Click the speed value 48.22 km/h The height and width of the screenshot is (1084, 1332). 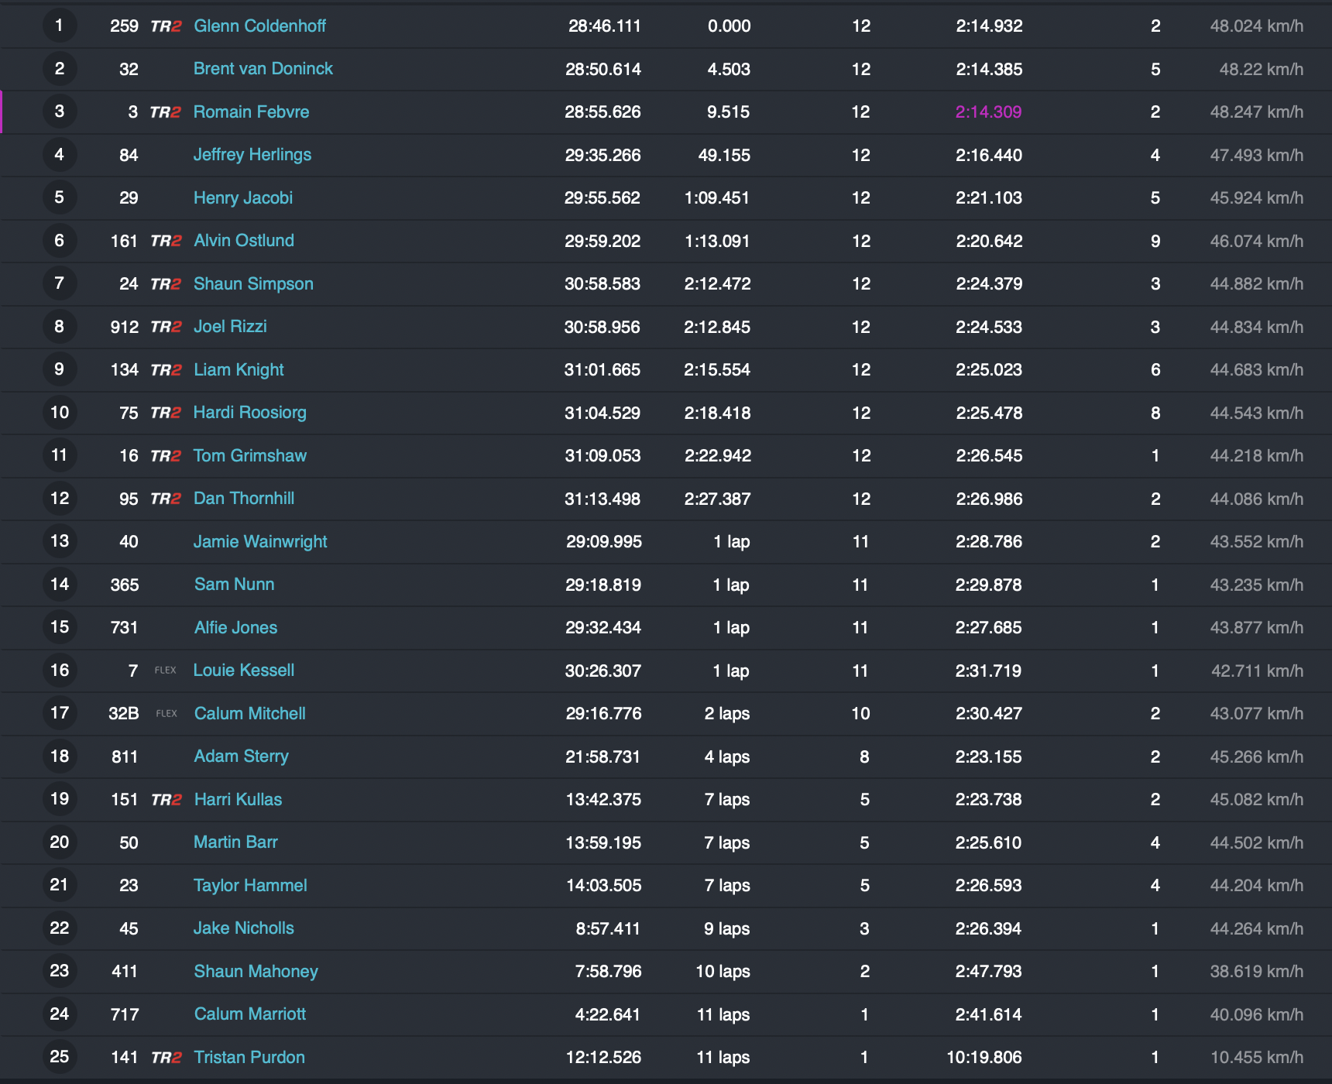click(1262, 69)
